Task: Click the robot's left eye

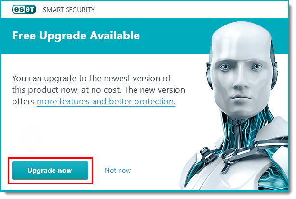Action: click(x=225, y=67)
